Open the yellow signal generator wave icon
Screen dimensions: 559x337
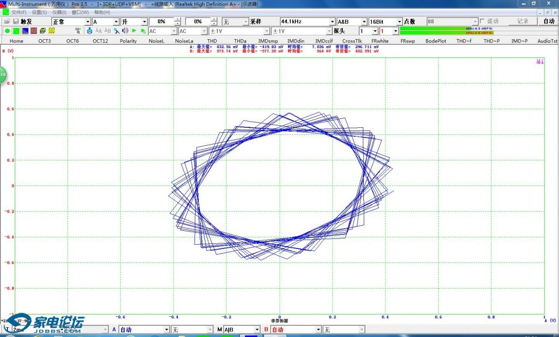[52, 31]
